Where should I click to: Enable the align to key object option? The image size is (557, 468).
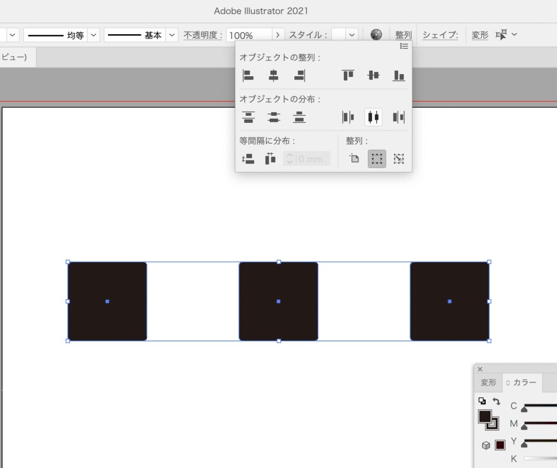point(399,159)
